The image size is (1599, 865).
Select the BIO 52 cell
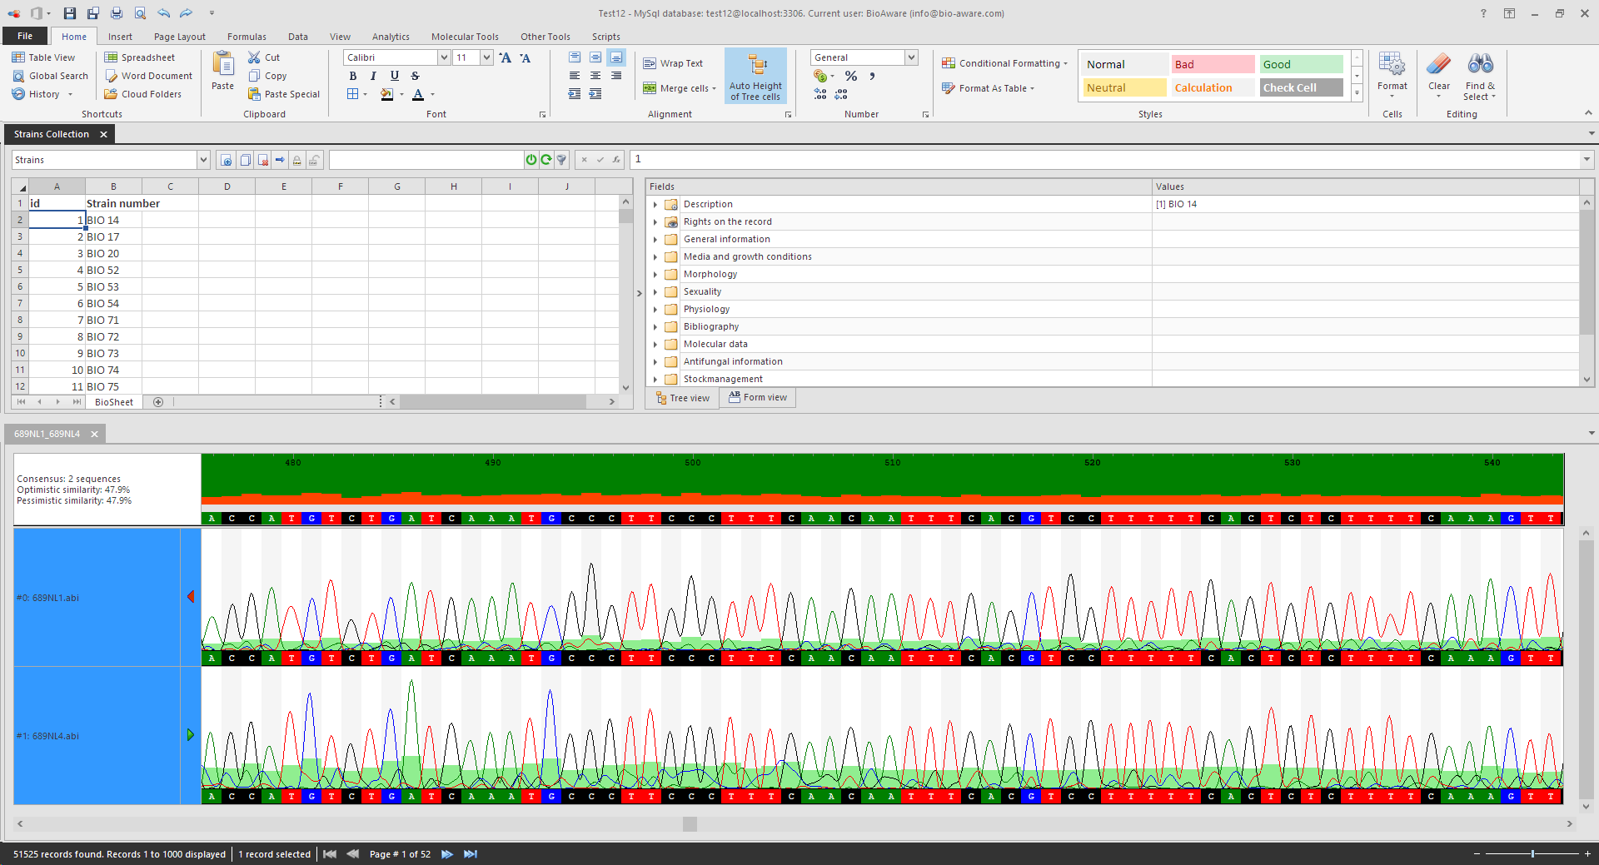[113, 270]
